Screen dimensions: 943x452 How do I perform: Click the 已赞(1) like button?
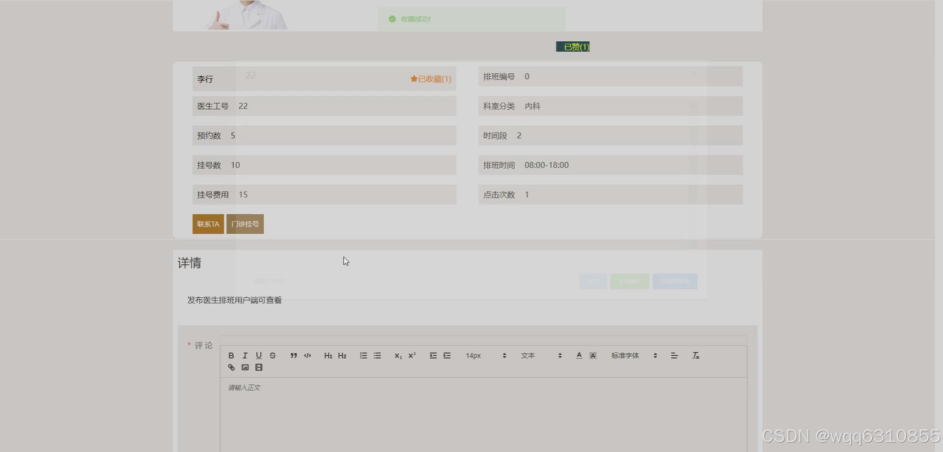pos(573,47)
